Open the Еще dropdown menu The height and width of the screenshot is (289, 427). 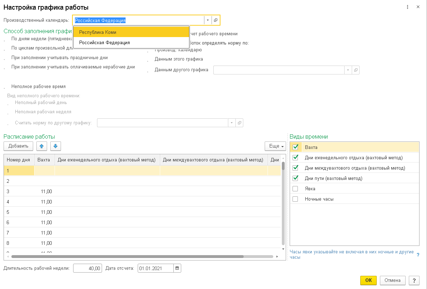pos(275,146)
